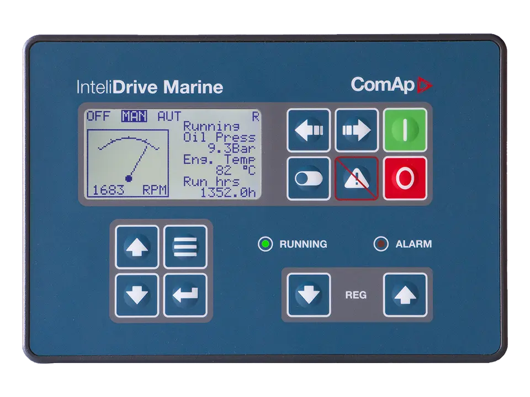Select OFF mode on the display

tap(98, 116)
